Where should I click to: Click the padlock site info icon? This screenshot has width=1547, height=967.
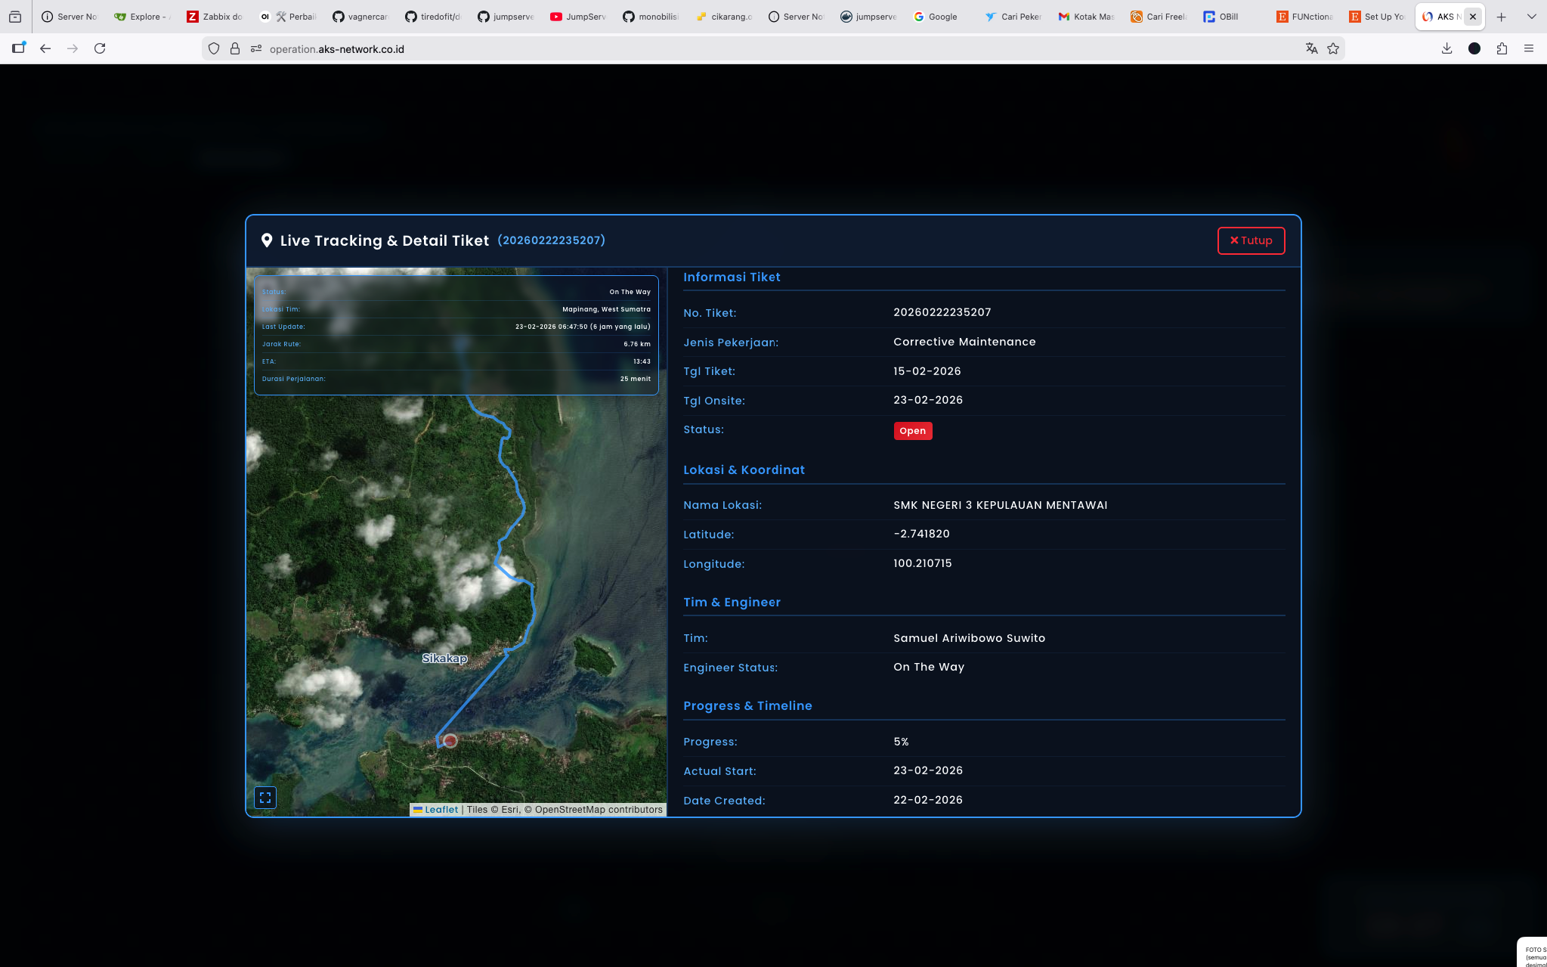[x=235, y=48]
